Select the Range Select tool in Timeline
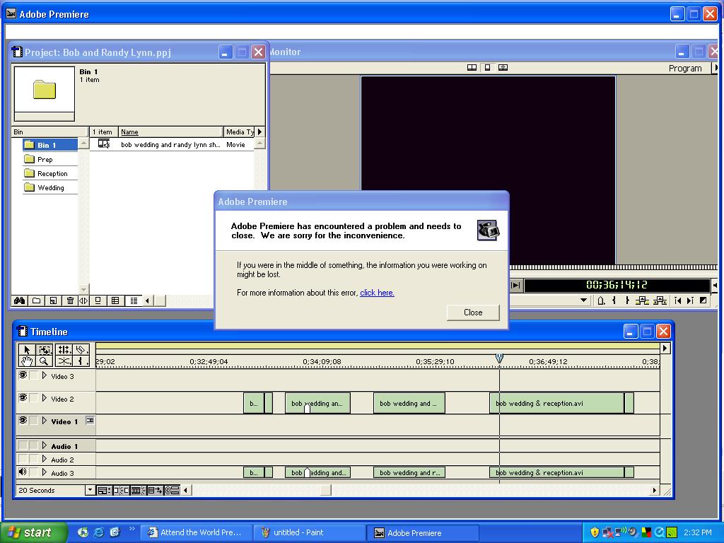Image resolution: width=724 pixels, height=543 pixels. (x=45, y=349)
